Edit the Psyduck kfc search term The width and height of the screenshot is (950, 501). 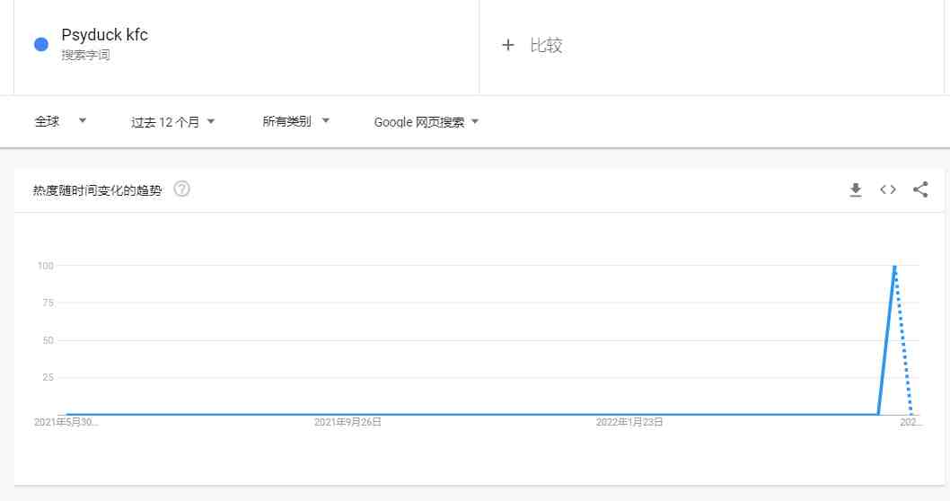(104, 35)
